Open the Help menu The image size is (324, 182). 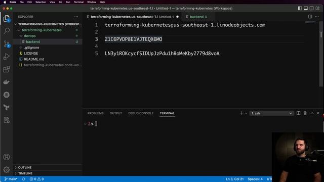[x=102, y=2]
